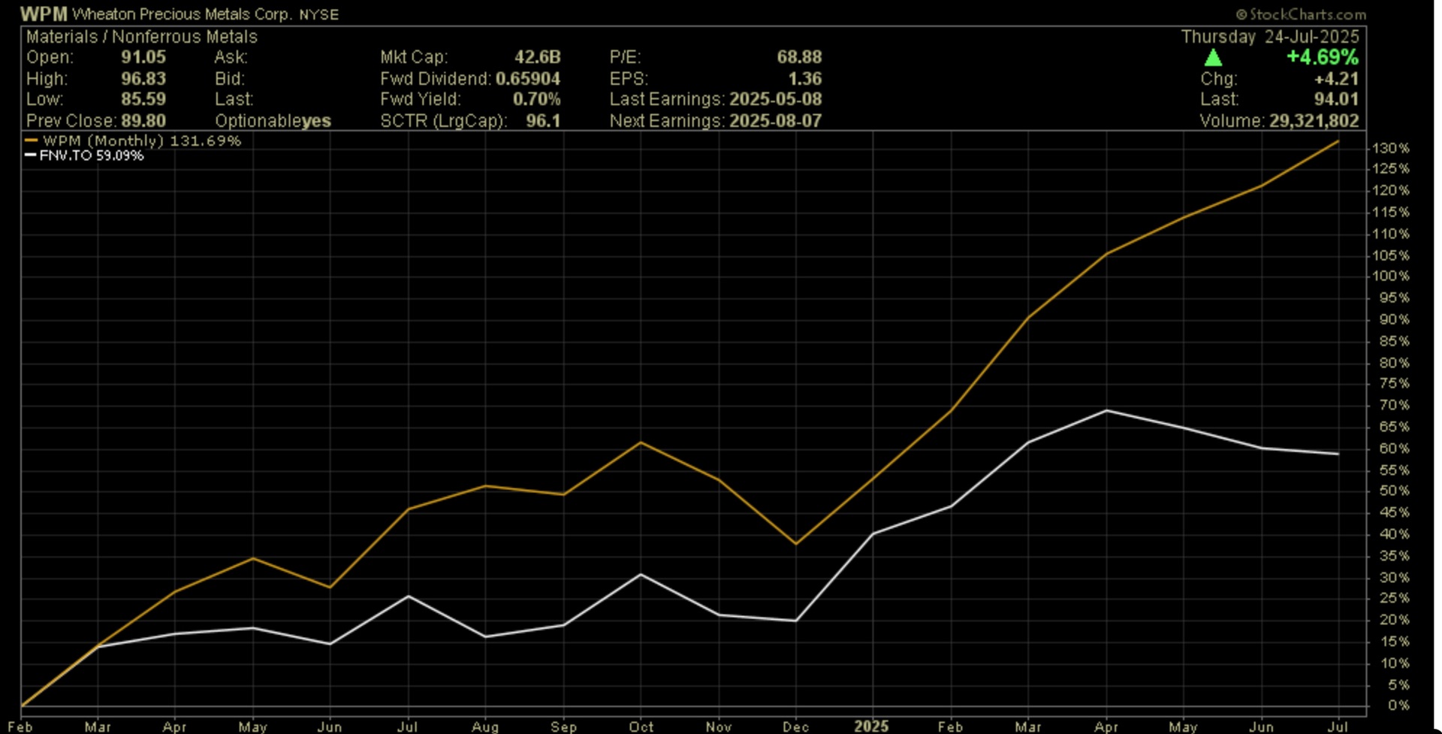Click the +4.69% percent change
The height and width of the screenshot is (734, 1442).
point(1323,57)
